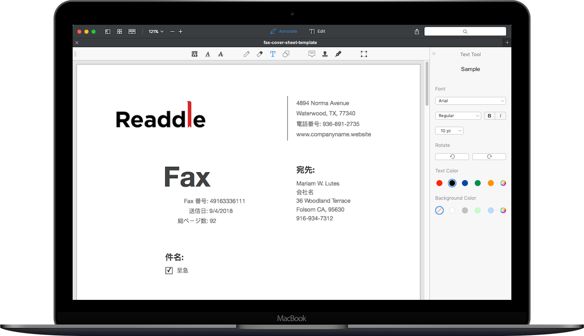Image resolution: width=584 pixels, height=336 pixels.
Task: Rotate text clockwise
Action: tap(489, 157)
